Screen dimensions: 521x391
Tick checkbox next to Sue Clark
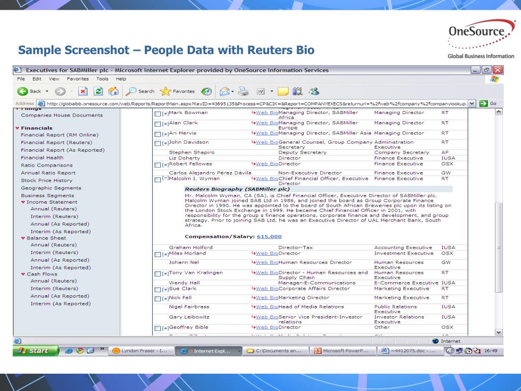(x=158, y=290)
